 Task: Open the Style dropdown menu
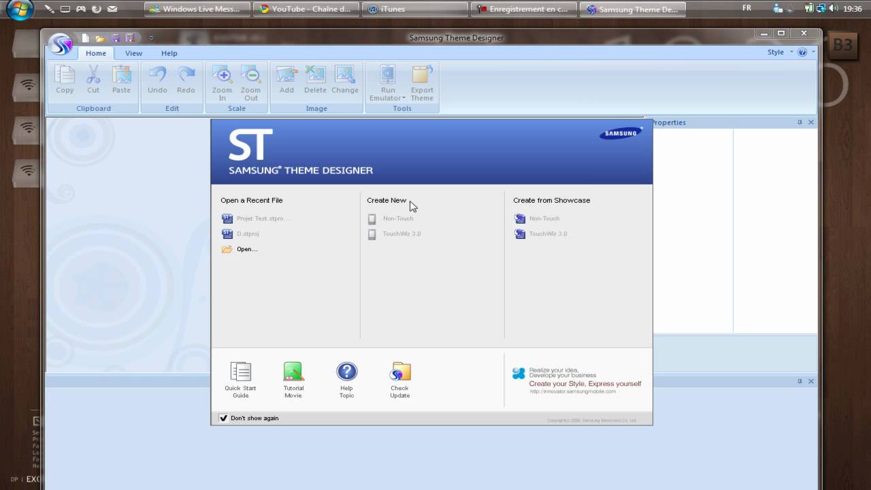coord(780,52)
